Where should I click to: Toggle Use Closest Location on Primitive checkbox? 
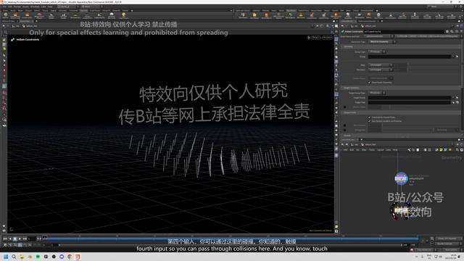pyautogui.click(x=369, y=121)
